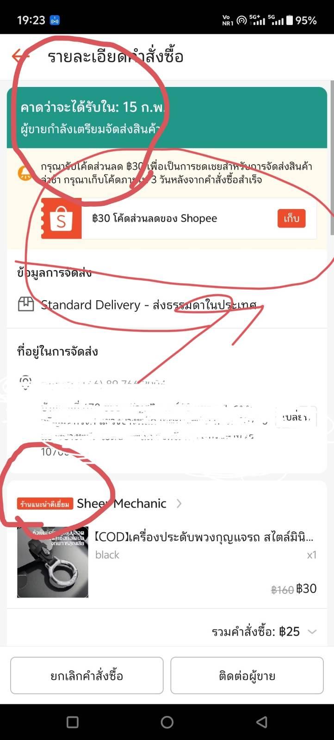Tap the Android back triangle button
Viewport: 334px width, 740px height.
tap(262, 722)
